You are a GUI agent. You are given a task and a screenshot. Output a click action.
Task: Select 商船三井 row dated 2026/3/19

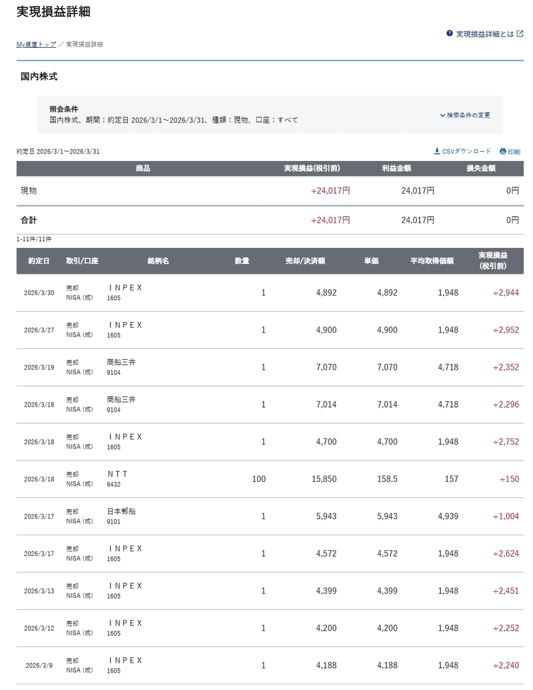click(x=270, y=367)
